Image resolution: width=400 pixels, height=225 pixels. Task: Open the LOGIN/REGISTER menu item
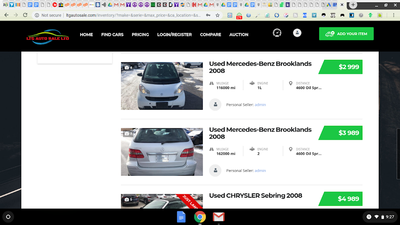click(175, 34)
